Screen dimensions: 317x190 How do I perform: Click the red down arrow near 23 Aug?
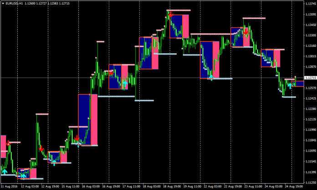click(246, 31)
